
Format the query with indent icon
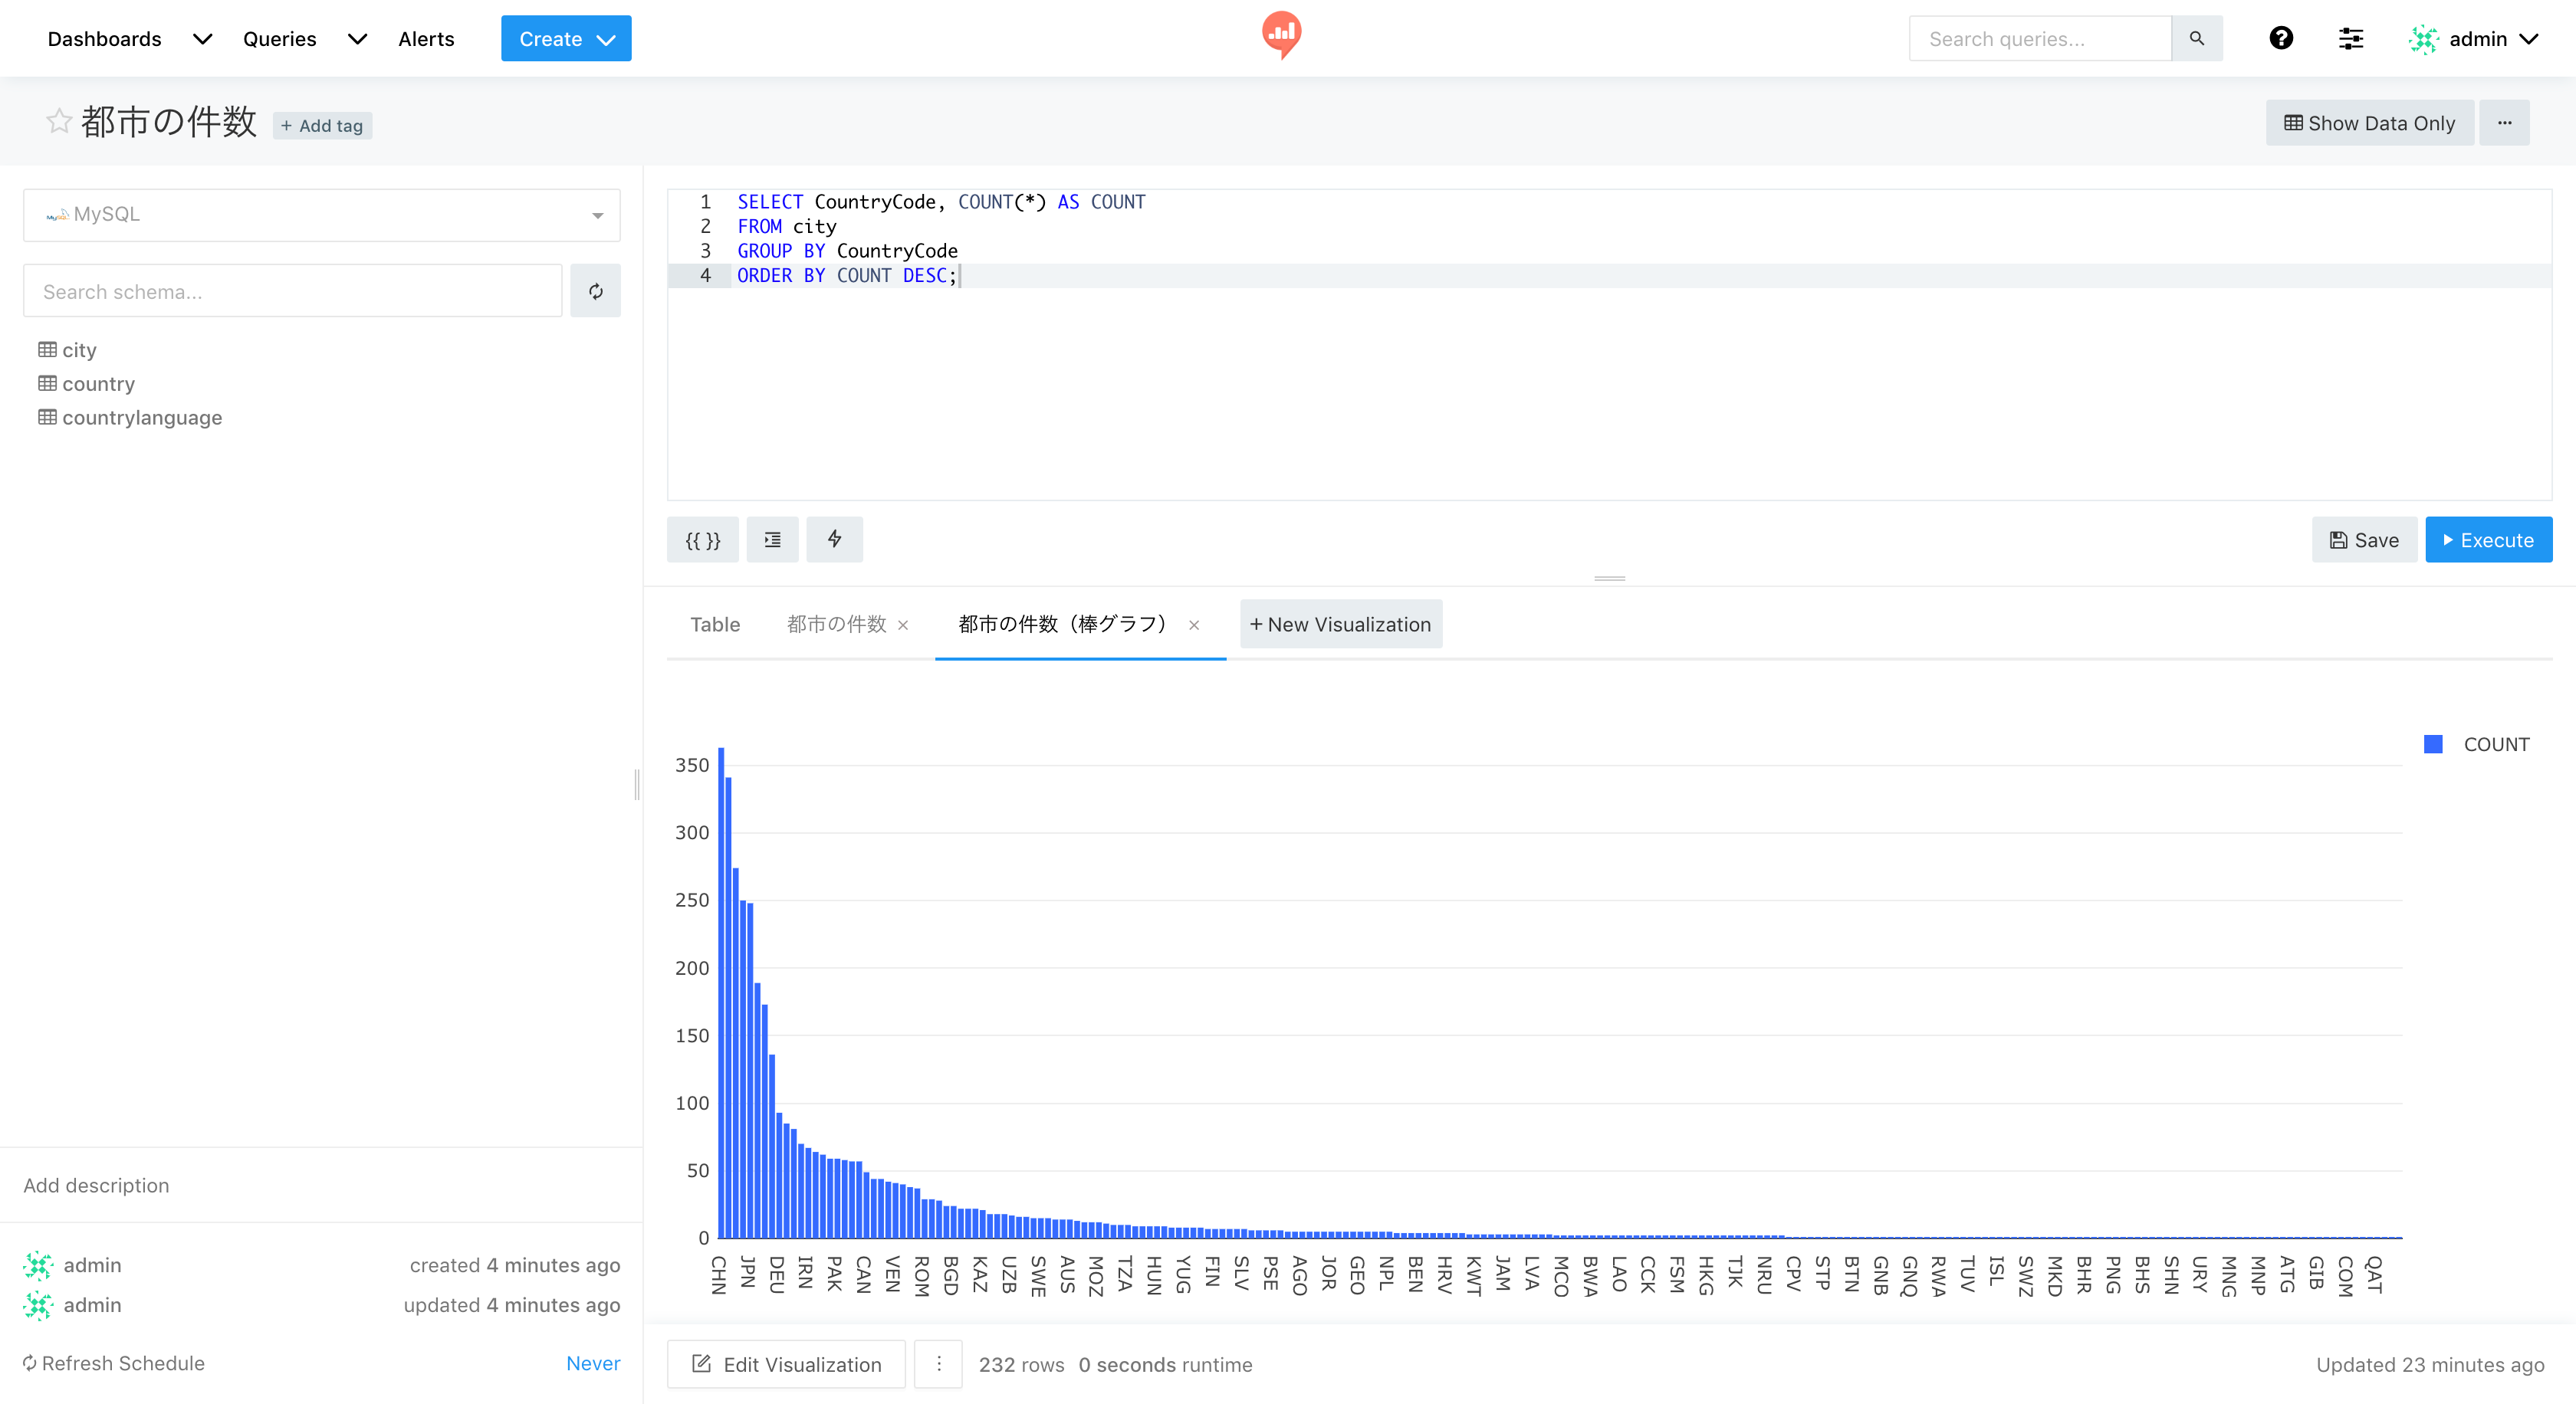tap(772, 540)
